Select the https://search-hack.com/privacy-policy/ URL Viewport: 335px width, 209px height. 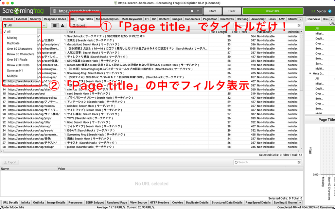pos(33,98)
